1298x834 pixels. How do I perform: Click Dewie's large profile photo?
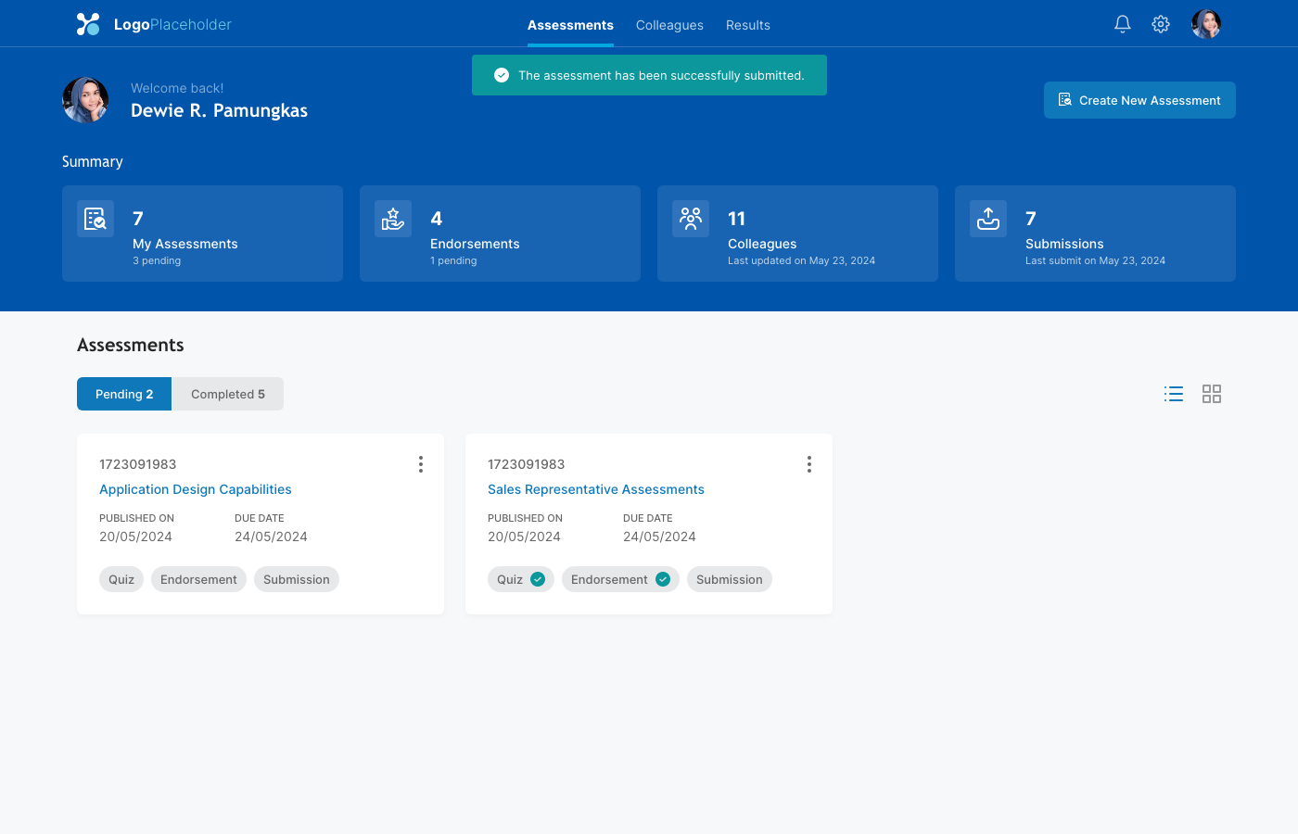tap(85, 100)
